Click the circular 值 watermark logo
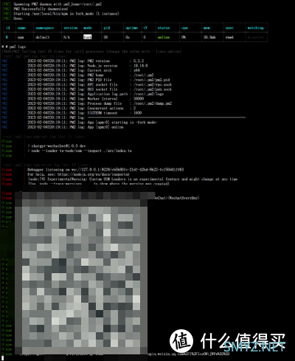 pos(181,341)
